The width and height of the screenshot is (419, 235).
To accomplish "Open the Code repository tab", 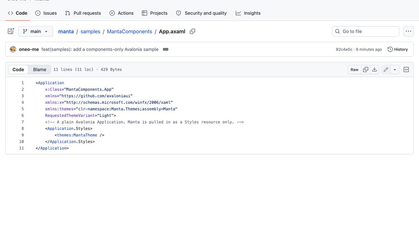I will pyautogui.click(x=17, y=13).
